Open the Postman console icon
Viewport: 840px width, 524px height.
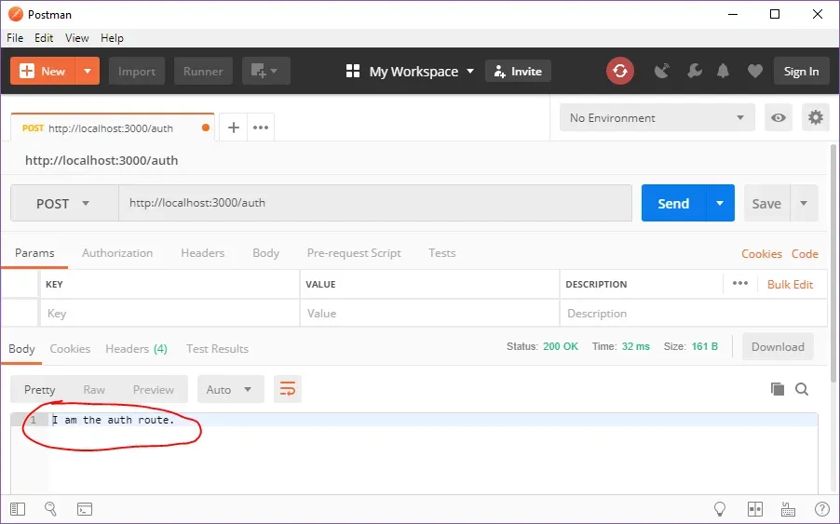click(x=84, y=509)
